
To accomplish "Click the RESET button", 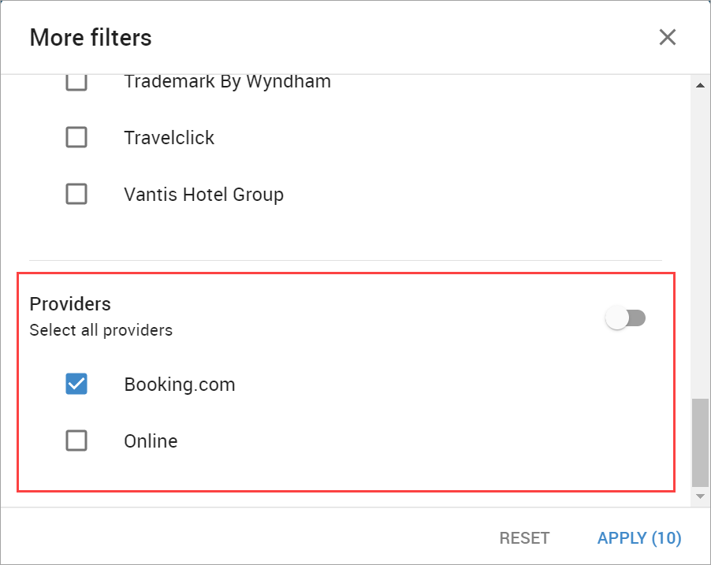I will [x=524, y=537].
